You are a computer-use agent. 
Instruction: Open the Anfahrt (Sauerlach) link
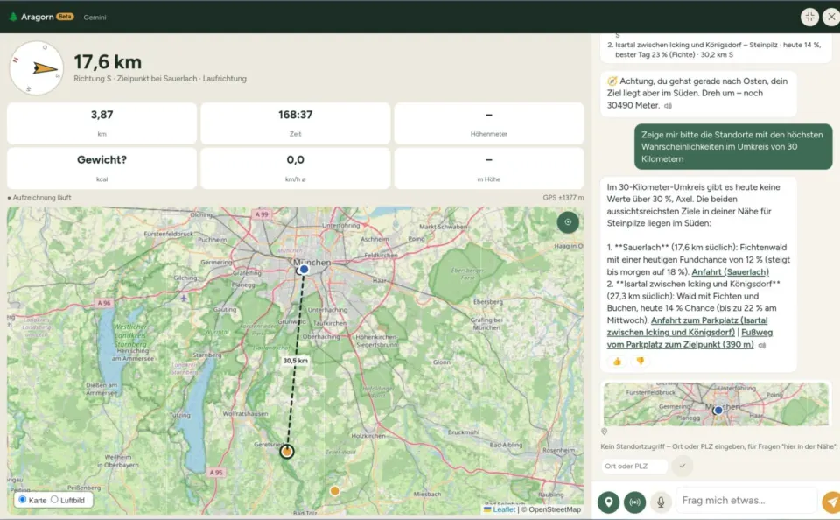pyautogui.click(x=730, y=271)
